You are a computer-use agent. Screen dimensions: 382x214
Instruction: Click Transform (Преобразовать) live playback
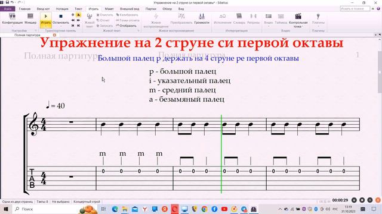pos(181,18)
